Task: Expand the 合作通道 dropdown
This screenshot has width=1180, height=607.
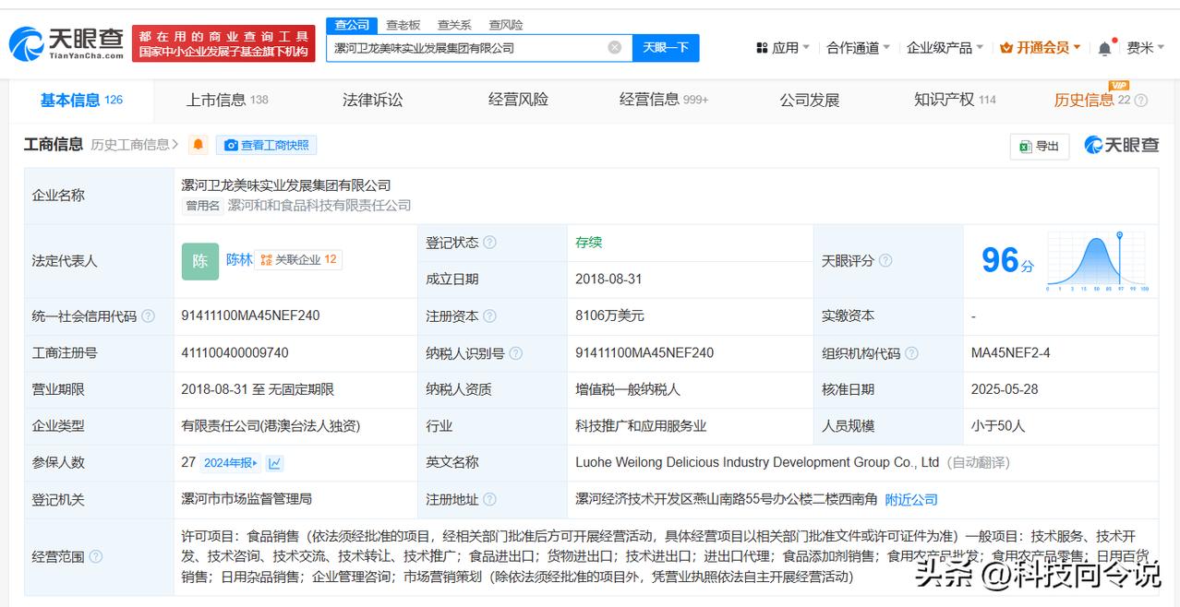Action: pos(858,48)
